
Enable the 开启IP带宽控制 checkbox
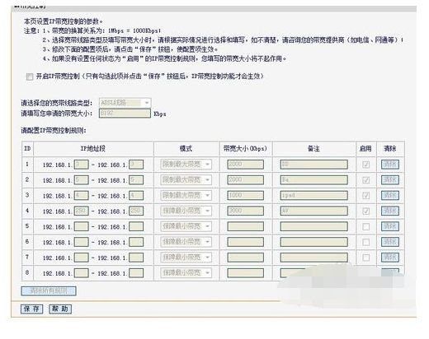click(x=30, y=77)
